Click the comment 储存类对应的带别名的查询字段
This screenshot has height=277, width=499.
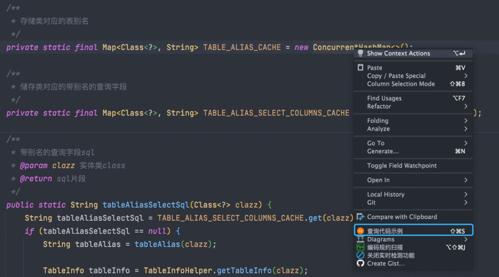73,87
